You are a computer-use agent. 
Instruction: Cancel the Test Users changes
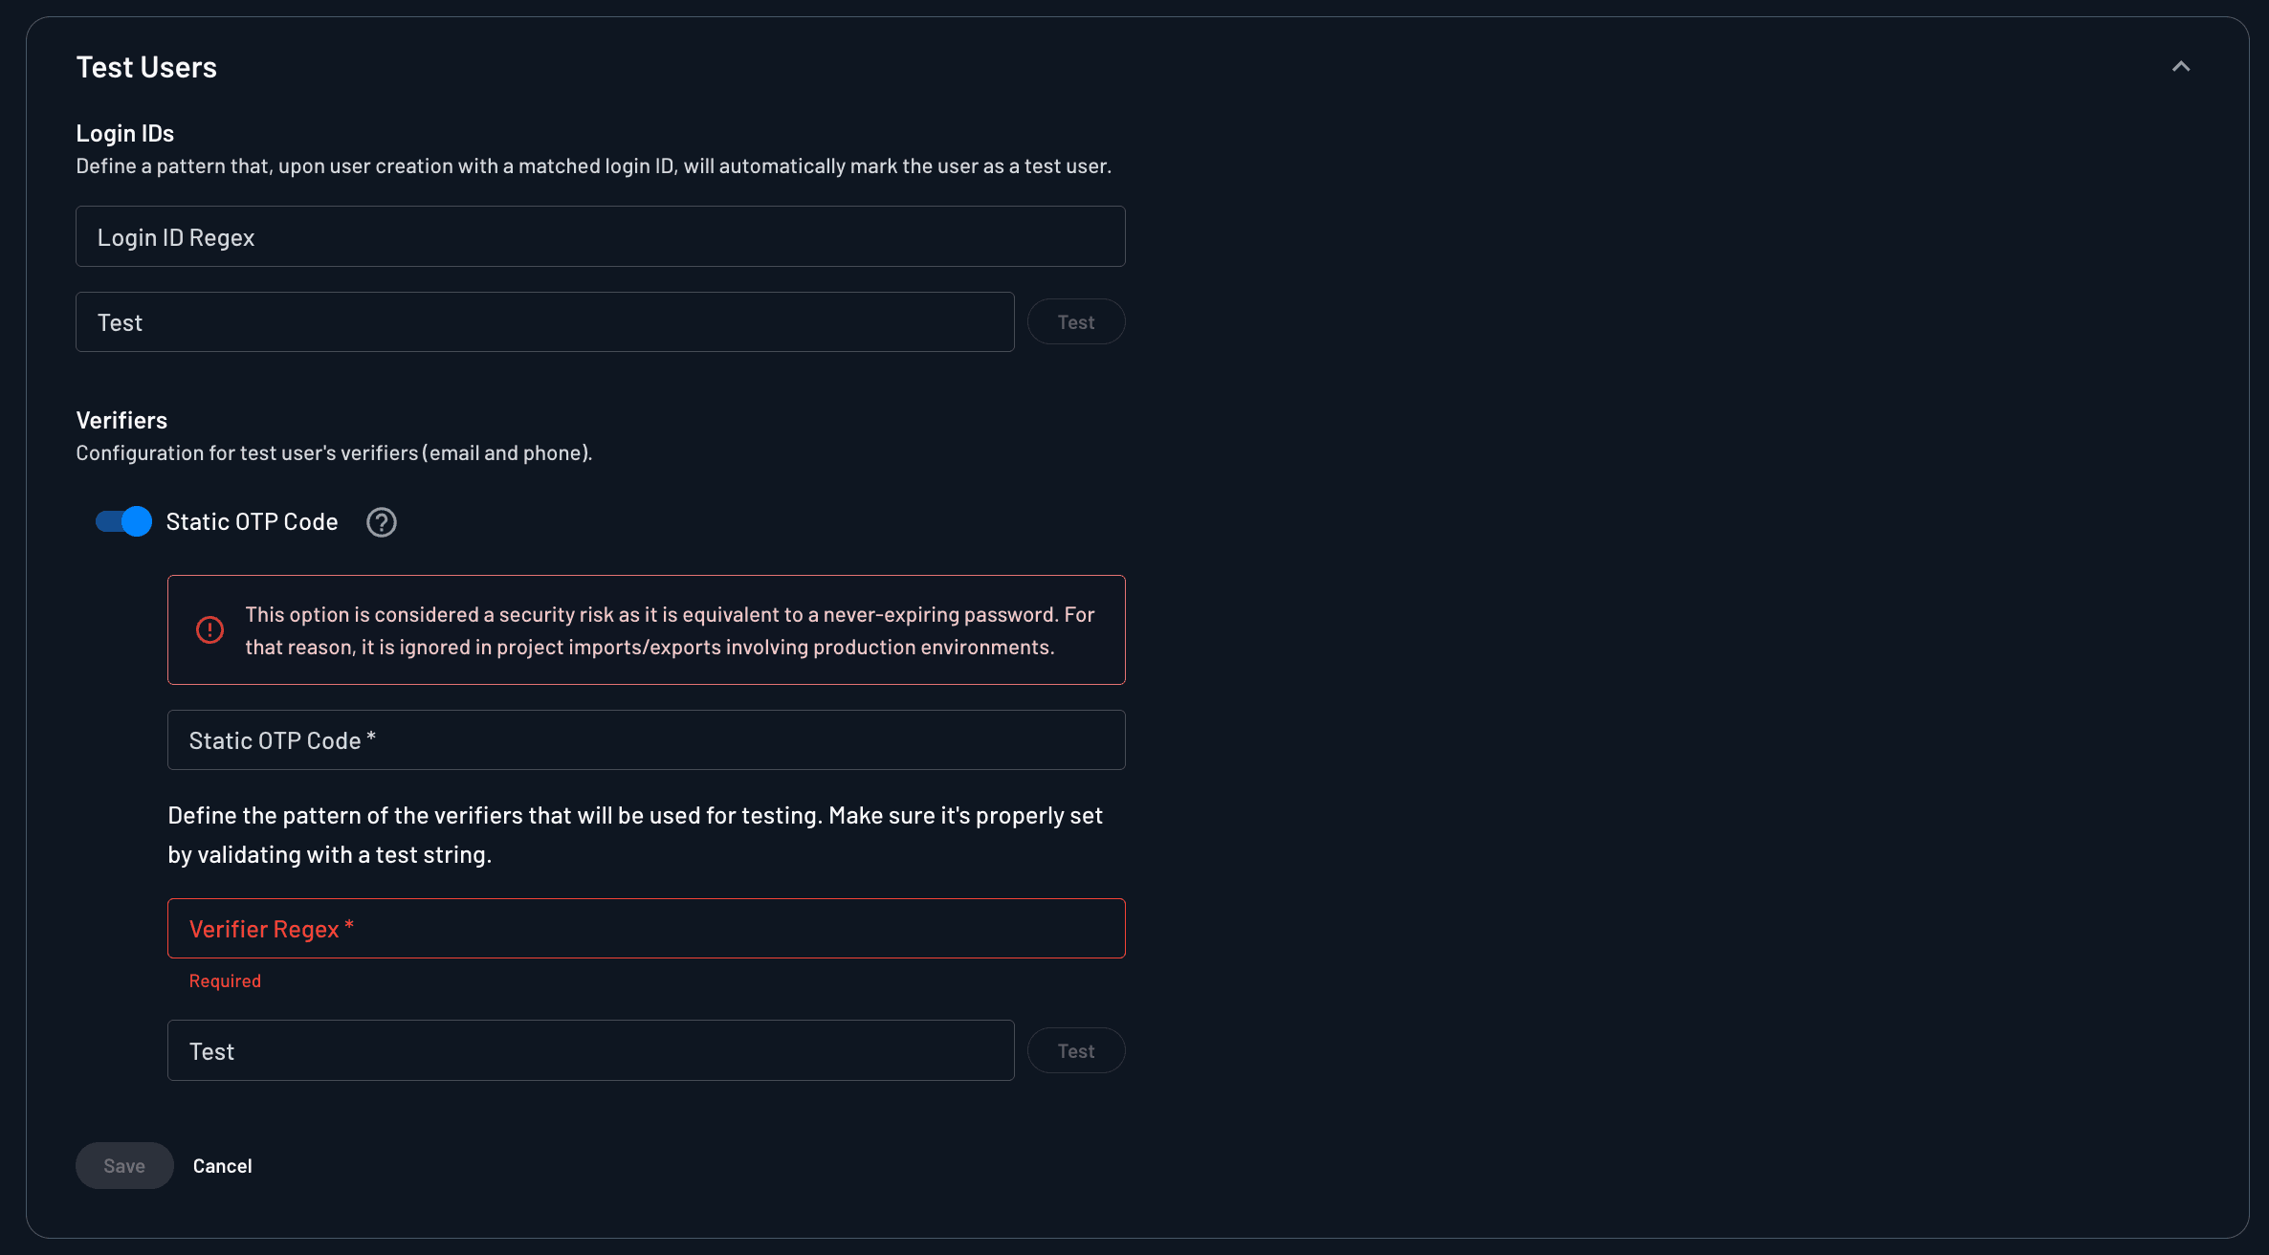[223, 1165]
